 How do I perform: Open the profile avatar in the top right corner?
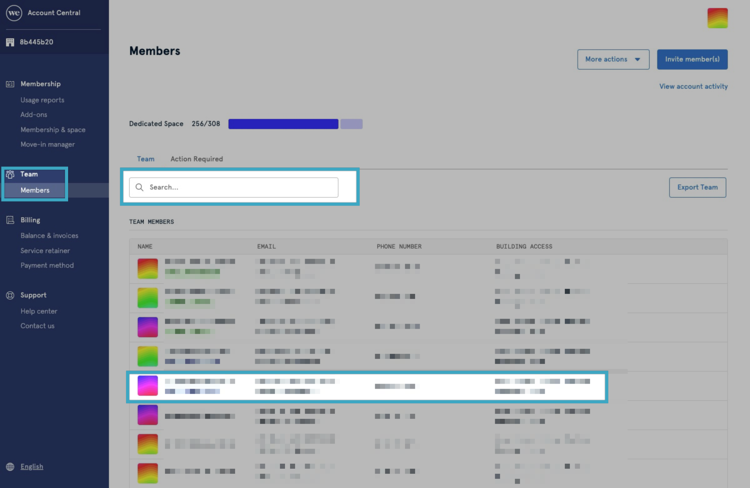tap(717, 18)
